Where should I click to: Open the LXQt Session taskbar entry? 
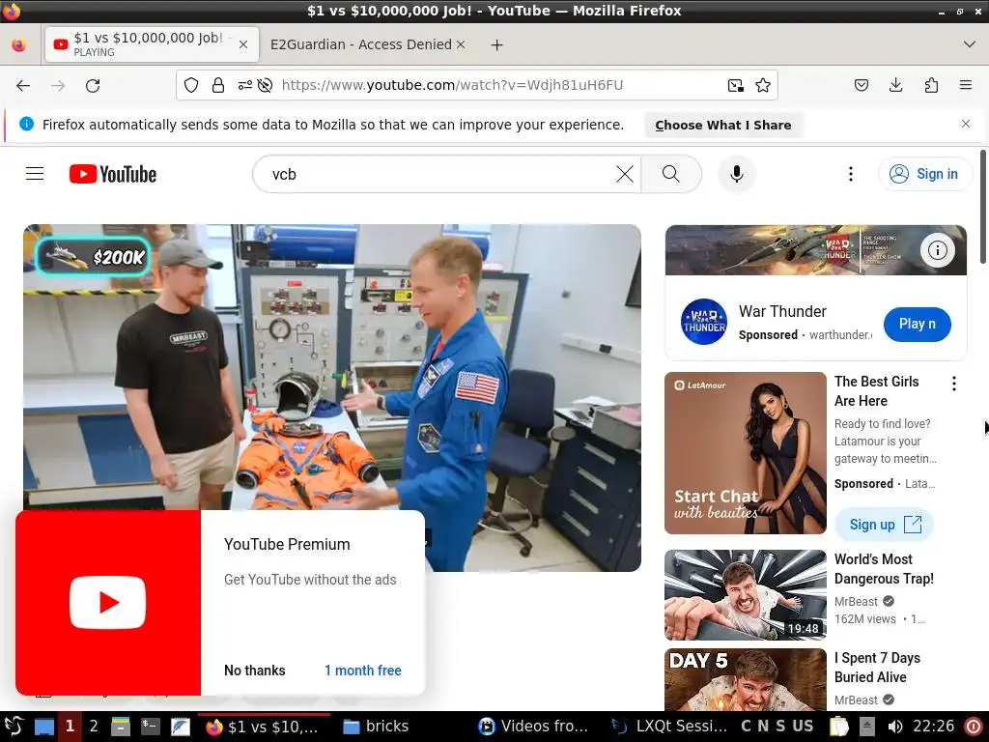[x=670, y=727]
